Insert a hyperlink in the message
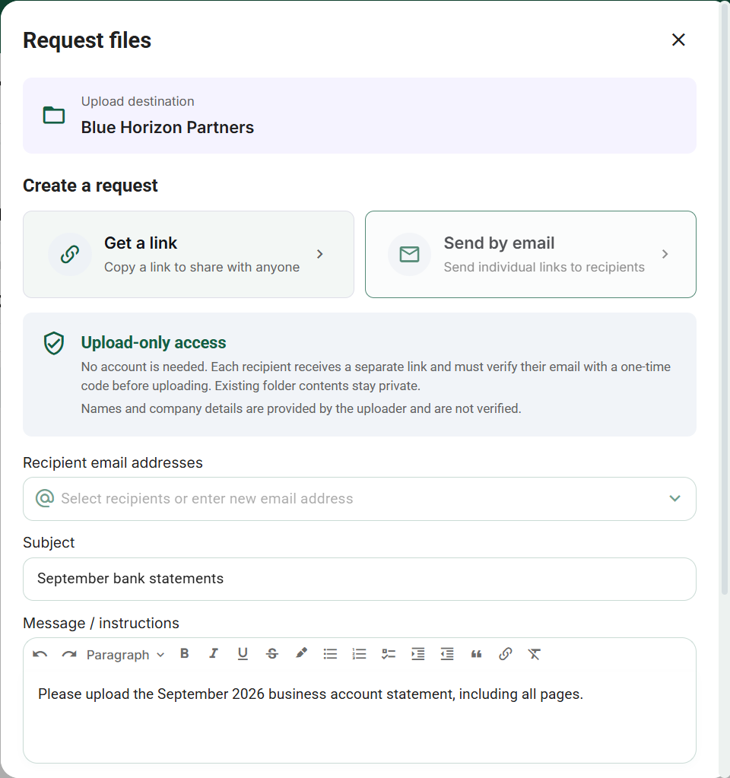The height and width of the screenshot is (778, 730). (505, 654)
